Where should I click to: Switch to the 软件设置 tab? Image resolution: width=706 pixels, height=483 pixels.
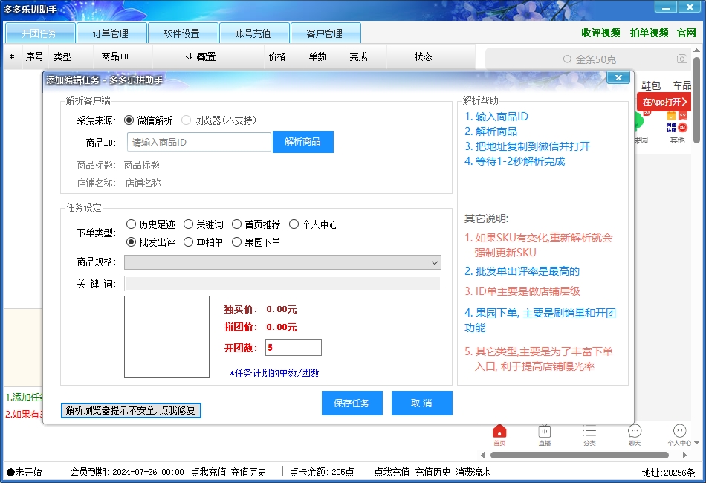[182, 33]
